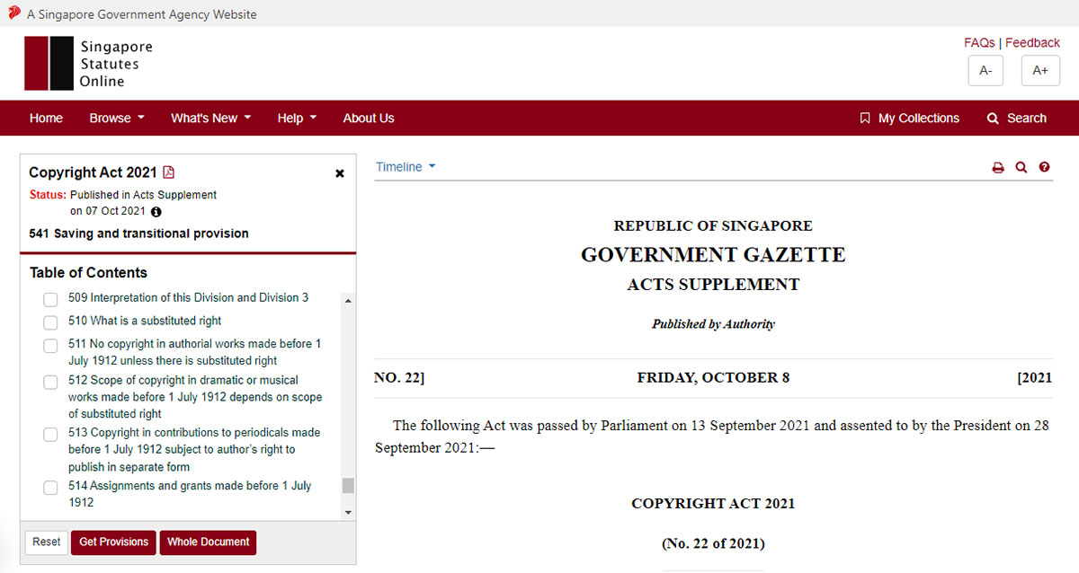
Task: Select checkbox for section 511
Action: coord(51,346)
